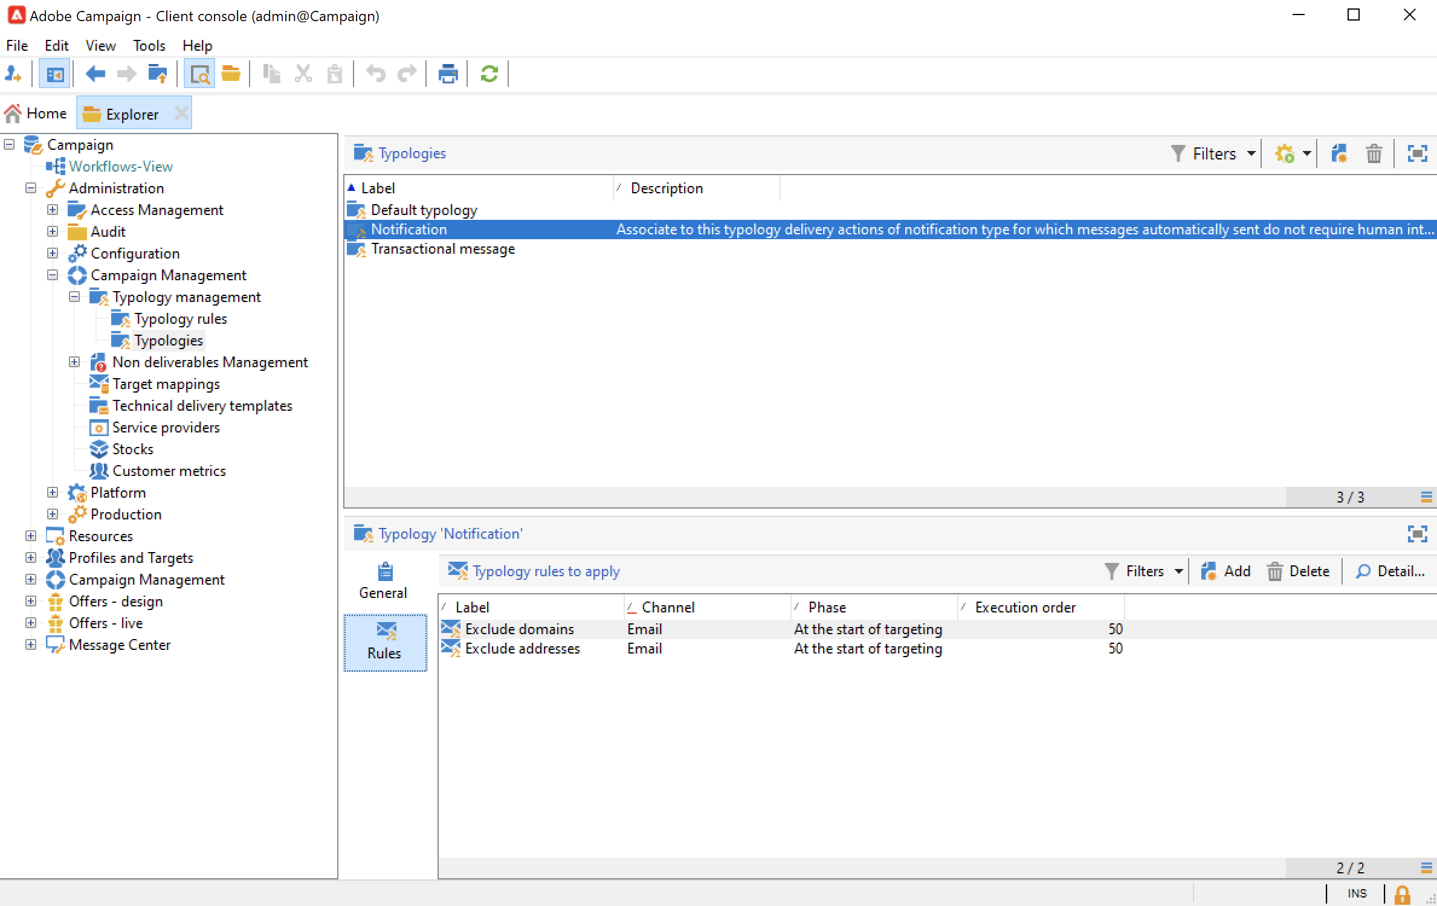Open the Tools menu
1437x906 pixels.
tap(149, 46)
